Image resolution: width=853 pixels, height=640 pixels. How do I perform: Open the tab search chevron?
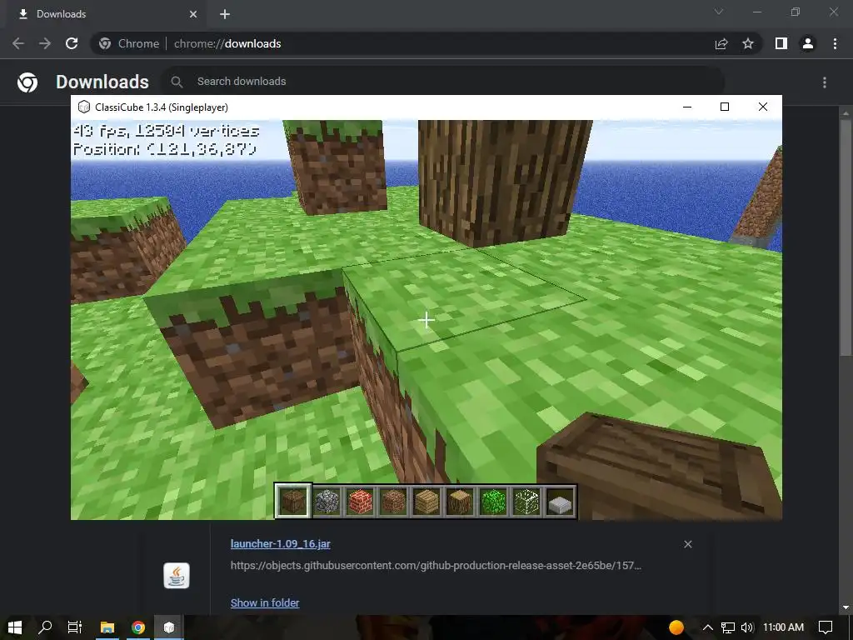click(719, 12)
